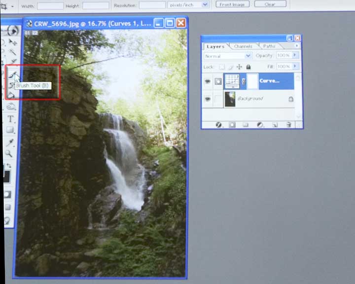This screenshot has width=355, height=284.
Task: Click the Width input field
Action: click(x=50, y=6)
